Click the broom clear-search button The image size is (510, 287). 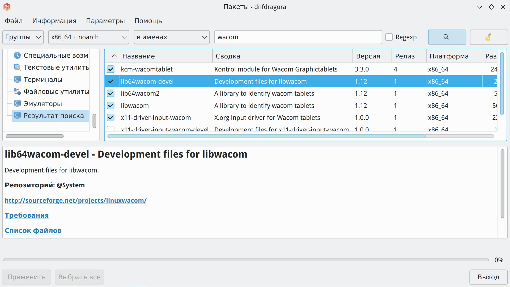(x=488, y=37)
